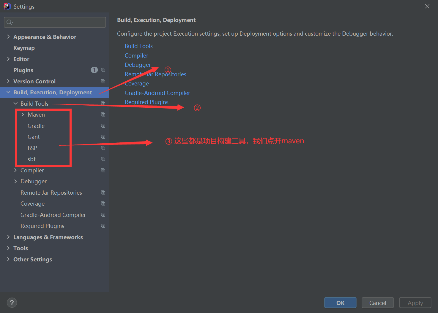The image size is (438, 313).
Task: Open the help question mark button
Action: click(12, 303)
